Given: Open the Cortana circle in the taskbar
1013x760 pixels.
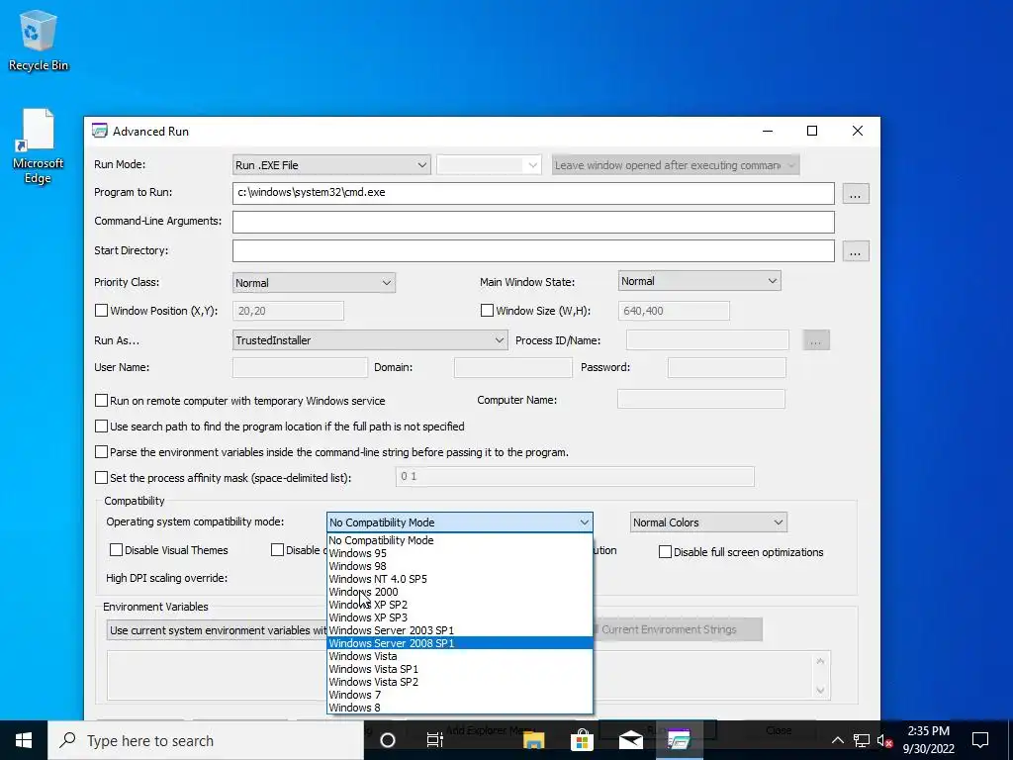Looking at the screenshot, I should click(388, 740).
